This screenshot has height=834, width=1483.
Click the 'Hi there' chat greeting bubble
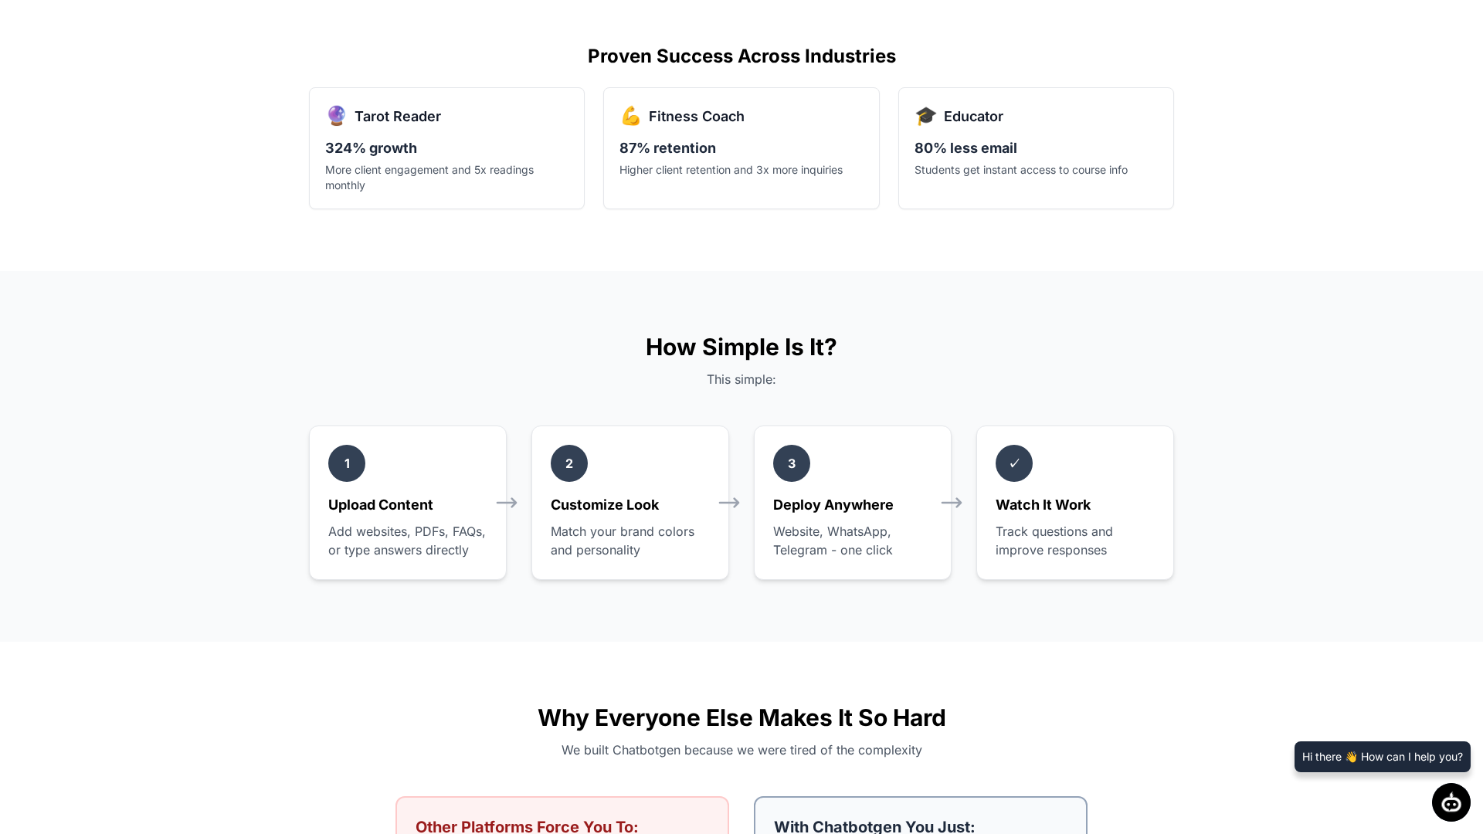coord(1382,757)
